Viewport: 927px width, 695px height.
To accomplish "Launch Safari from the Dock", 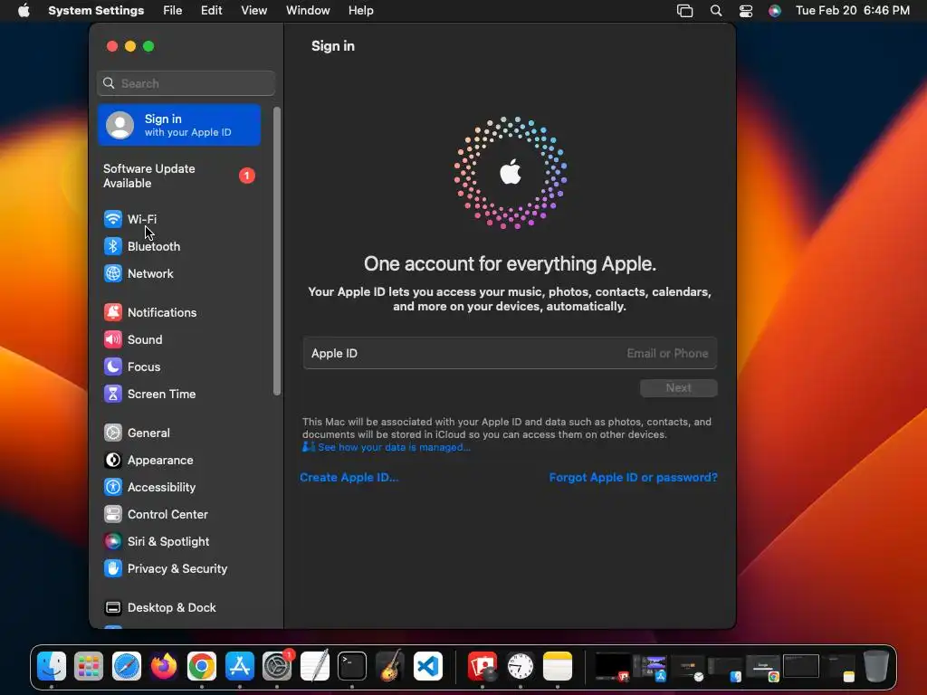I will (x=127, y=666).
